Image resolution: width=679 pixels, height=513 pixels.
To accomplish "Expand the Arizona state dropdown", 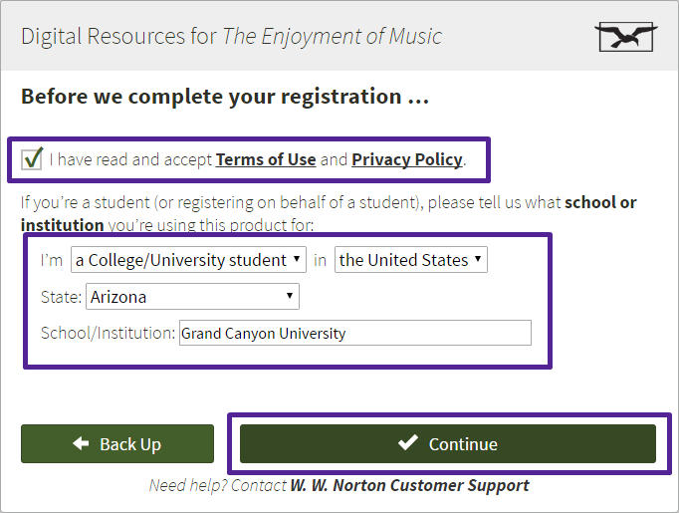I will tap(192, 297).
